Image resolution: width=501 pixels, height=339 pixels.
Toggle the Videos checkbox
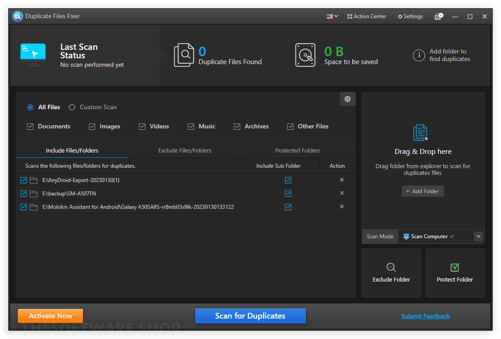tap(142, 127)
